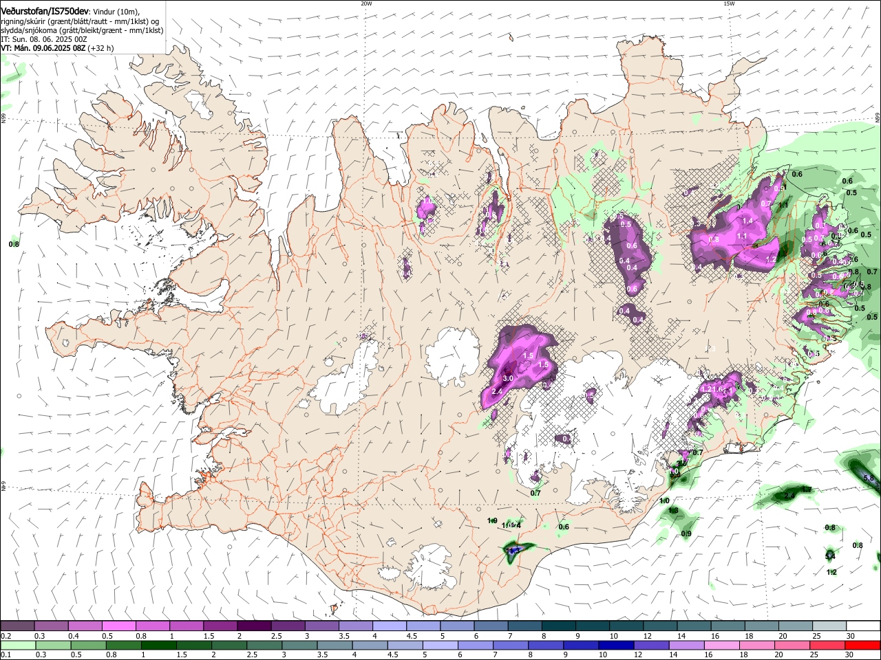The width and height of the screenshot is (881, 660).
Task: Pick top-row legend swatch starting at 10
Action: [626, 626]
